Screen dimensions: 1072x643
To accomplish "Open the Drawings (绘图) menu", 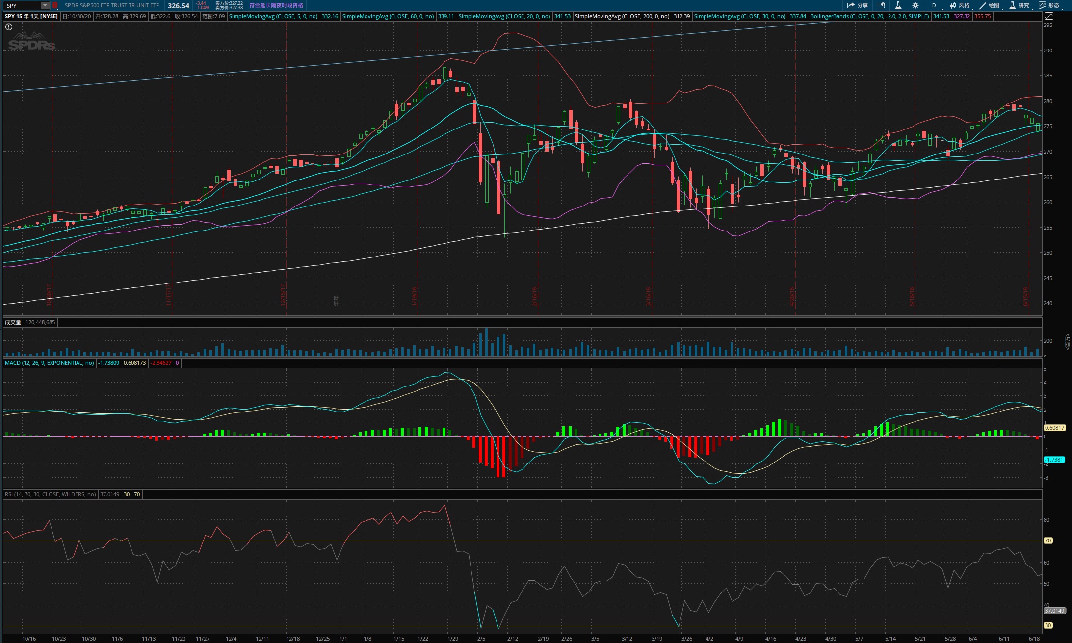I will pos(989,5).
